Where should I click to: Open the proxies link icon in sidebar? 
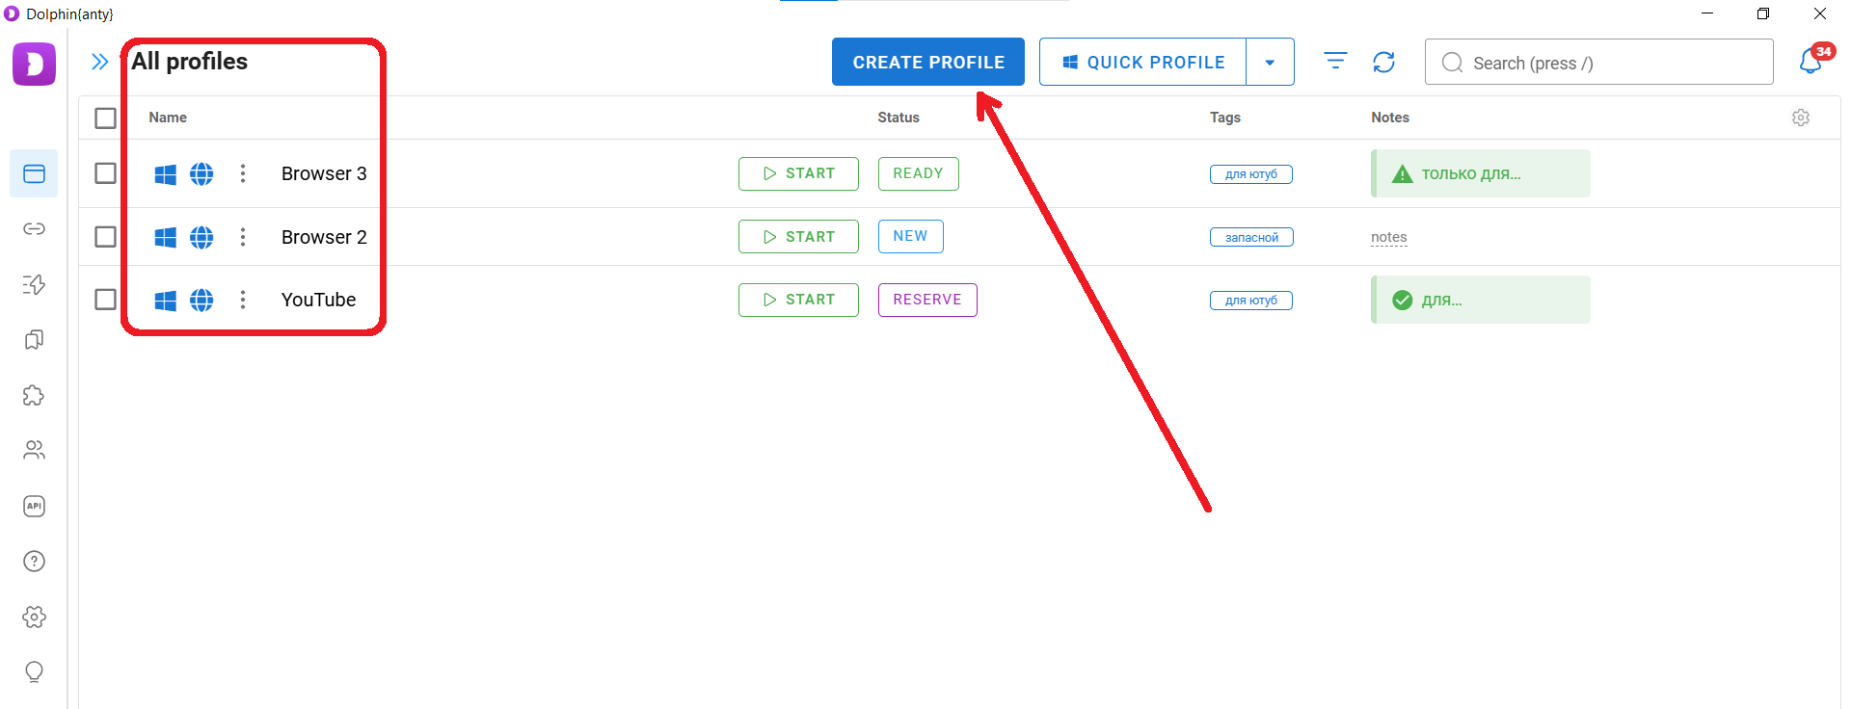point(34,229)
